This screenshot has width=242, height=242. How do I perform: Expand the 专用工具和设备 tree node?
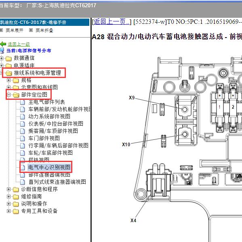pyautogui.click(x=8, y=211)
